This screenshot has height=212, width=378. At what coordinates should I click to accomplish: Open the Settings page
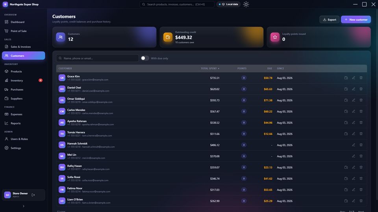23,148
